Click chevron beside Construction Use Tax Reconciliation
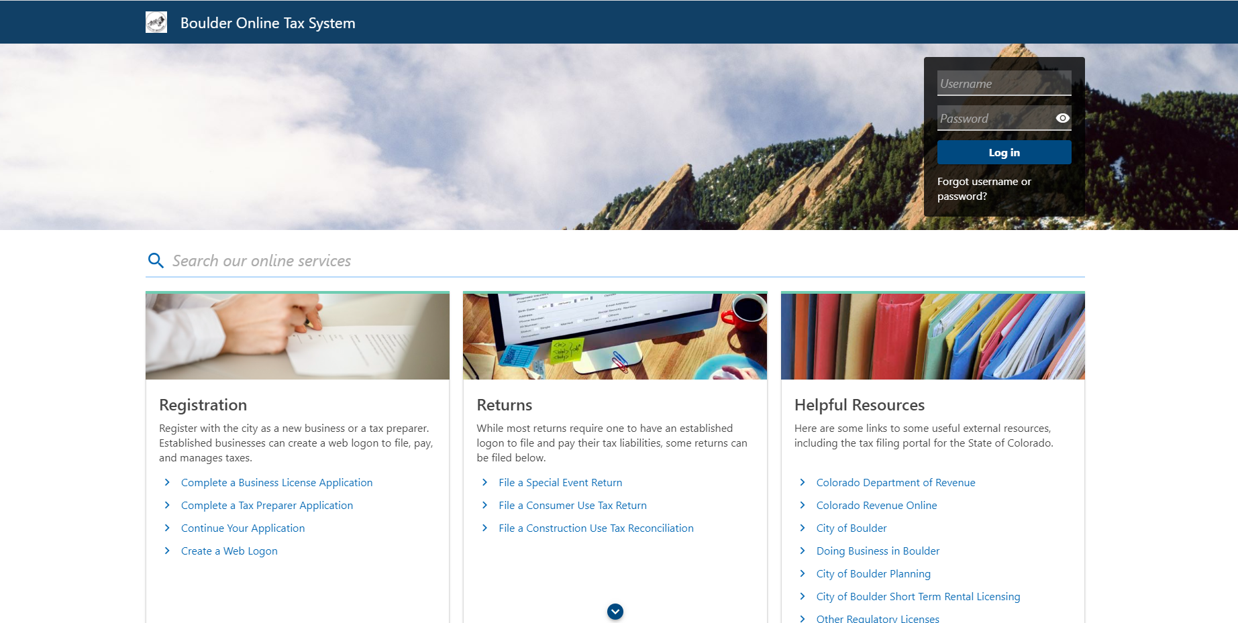This screenshot has width=1238, height=623. point(484,528)
